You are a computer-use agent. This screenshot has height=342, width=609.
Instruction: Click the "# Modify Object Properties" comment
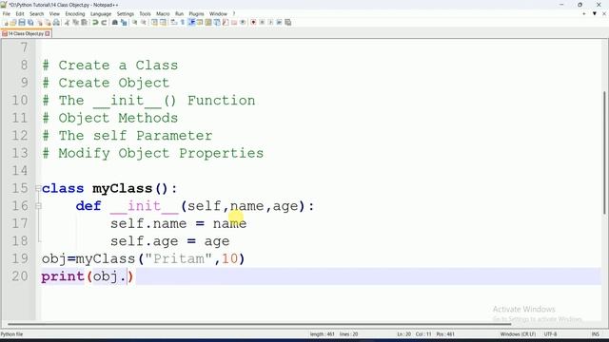(152, 153)
